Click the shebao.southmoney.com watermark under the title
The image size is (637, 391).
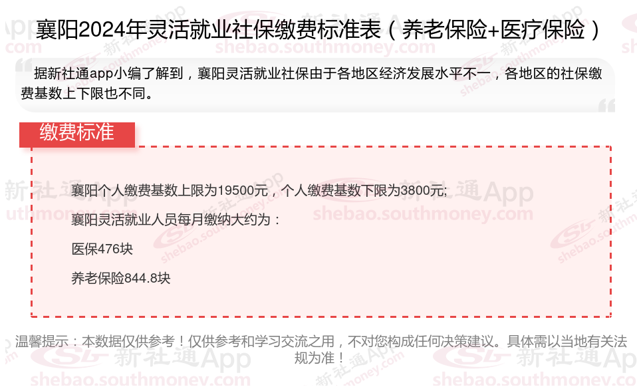[x=325, y=47]
